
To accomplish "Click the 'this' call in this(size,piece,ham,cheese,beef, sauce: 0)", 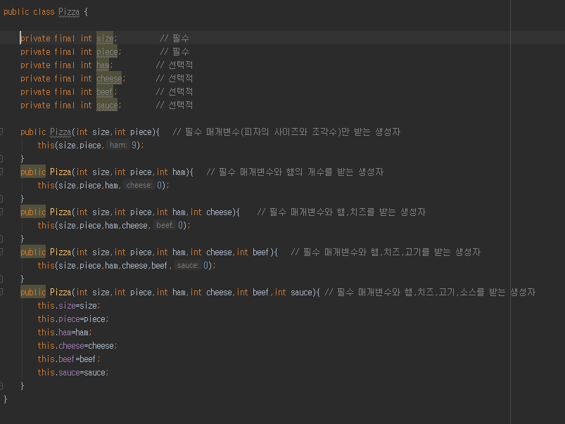I will pyautogui.click(x=46, y=265).
